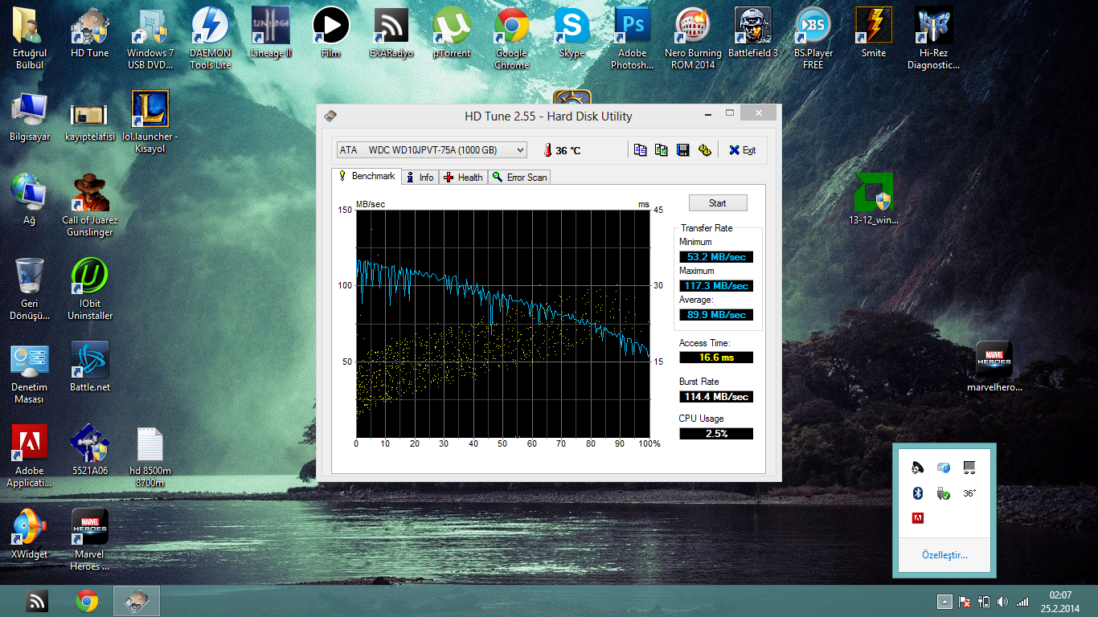1098x617 pixels.
Task: Select IObit Uninstaller desktop icon
Action: click(89, 289)
